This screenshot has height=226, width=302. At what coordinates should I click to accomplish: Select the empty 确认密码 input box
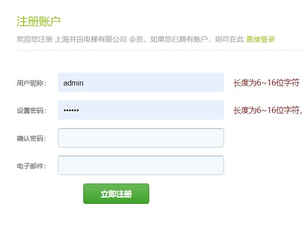click(141, 138)
